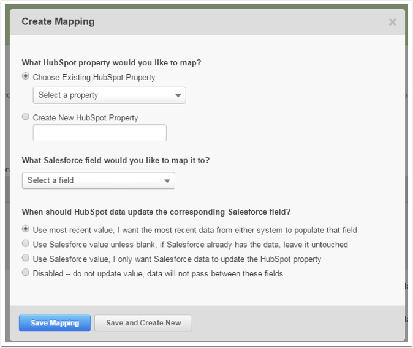Choose Use Salesforce value only option

[26, 258]
